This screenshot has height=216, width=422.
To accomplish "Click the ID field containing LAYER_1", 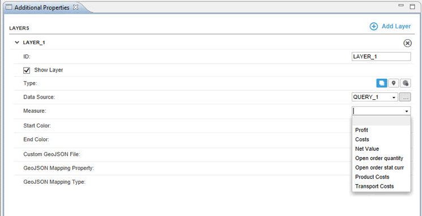I will click(x=381, y=57).
